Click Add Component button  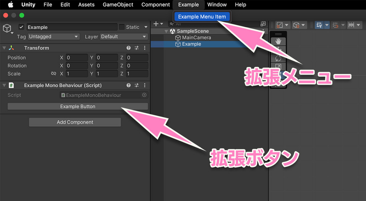pos(75,122)
